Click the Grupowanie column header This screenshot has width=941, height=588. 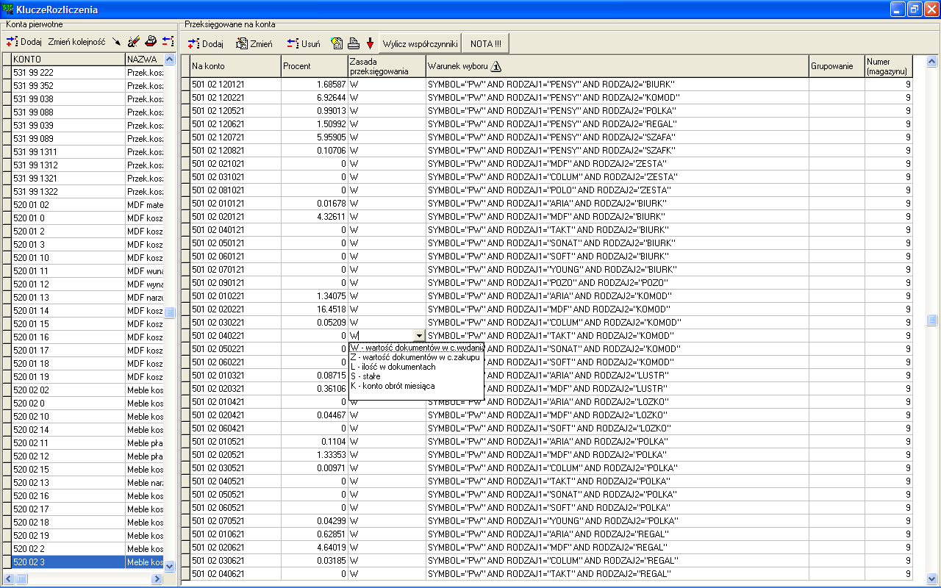[837, 66]
